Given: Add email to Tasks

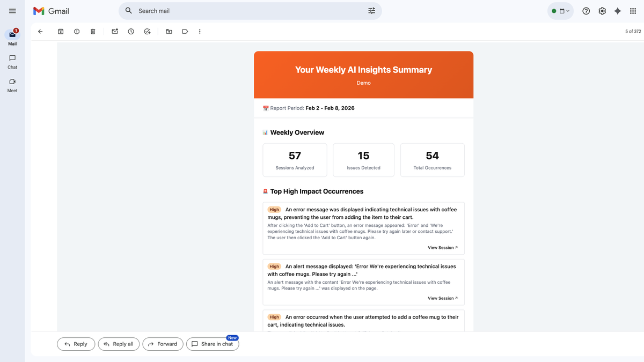Looking at the screenshot, I should tap(147, 32).
